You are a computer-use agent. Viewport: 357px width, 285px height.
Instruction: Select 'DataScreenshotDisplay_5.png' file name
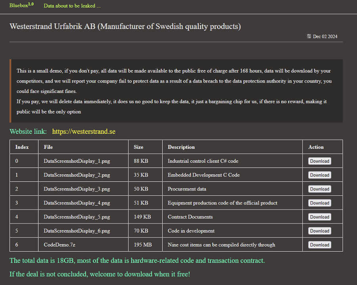point(77,217)
